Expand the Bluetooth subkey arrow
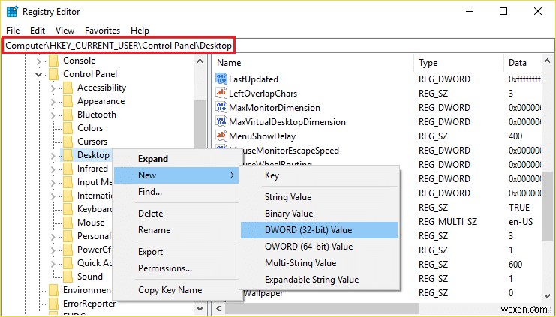Viewport: 556px width, 317px height. [x=53, y=115]
